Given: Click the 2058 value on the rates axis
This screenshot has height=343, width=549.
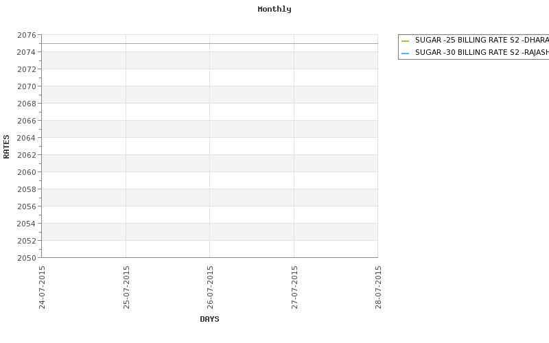Looking at the screenshot, I should [x=27, y=189].
